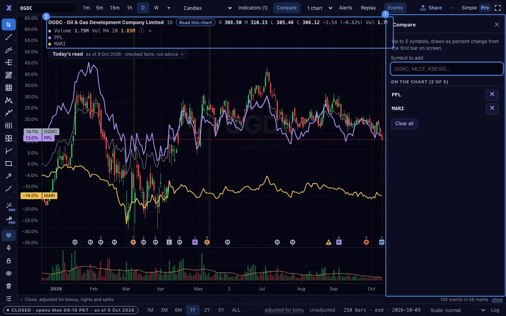The width and height of the screenshot is (506, 316).
Task: Open the Candles chart type dropdown
Action: [x=208, y=8]
